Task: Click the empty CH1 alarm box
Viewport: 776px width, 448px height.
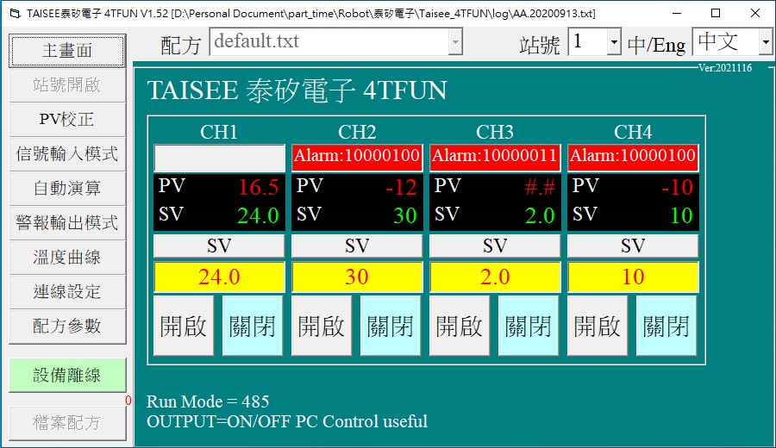Action: tap(219, 158)
